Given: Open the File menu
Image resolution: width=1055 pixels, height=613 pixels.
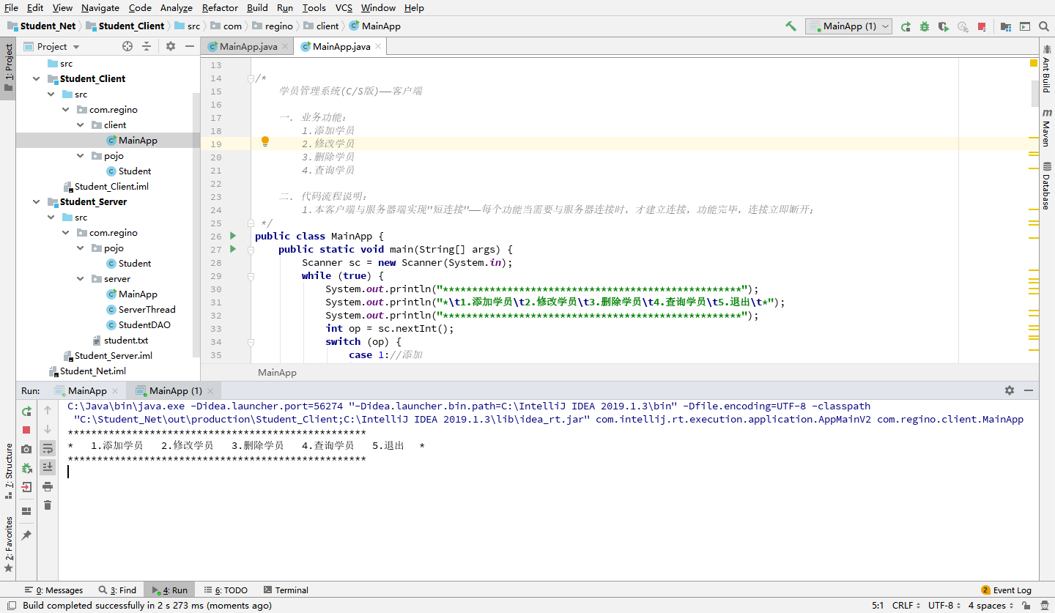Looking at the screenshot, I should pos(11,7).
